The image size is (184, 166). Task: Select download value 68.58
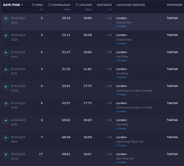click(66, 137)
